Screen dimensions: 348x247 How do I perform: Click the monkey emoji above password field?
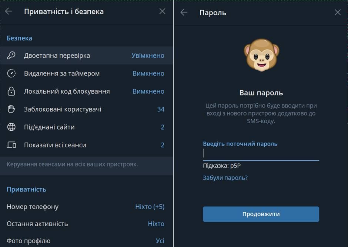(260, 54)
